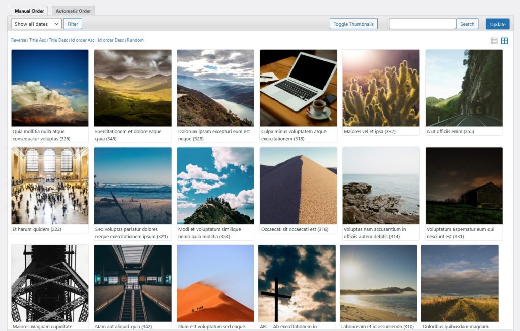Switch to list view using the list icon
The height and width of the screenshot is (331, 520).
point(494,40)
